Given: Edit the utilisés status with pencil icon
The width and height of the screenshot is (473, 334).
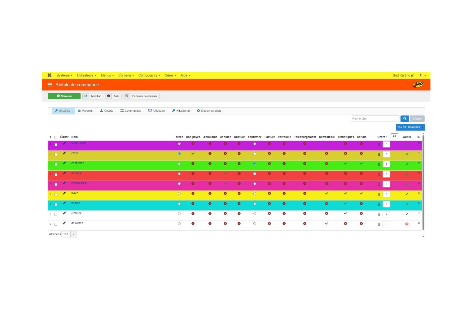Looking at the screenshot, I should pos(64,203).
